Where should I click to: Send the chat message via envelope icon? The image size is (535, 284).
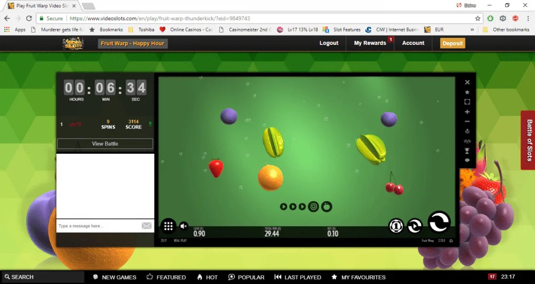pyautogui.click(x=147, y=226)
